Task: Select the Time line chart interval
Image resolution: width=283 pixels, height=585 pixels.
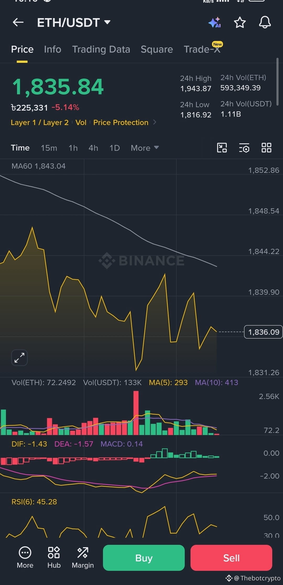Action: pyautogui.click(x=20, y=148)
